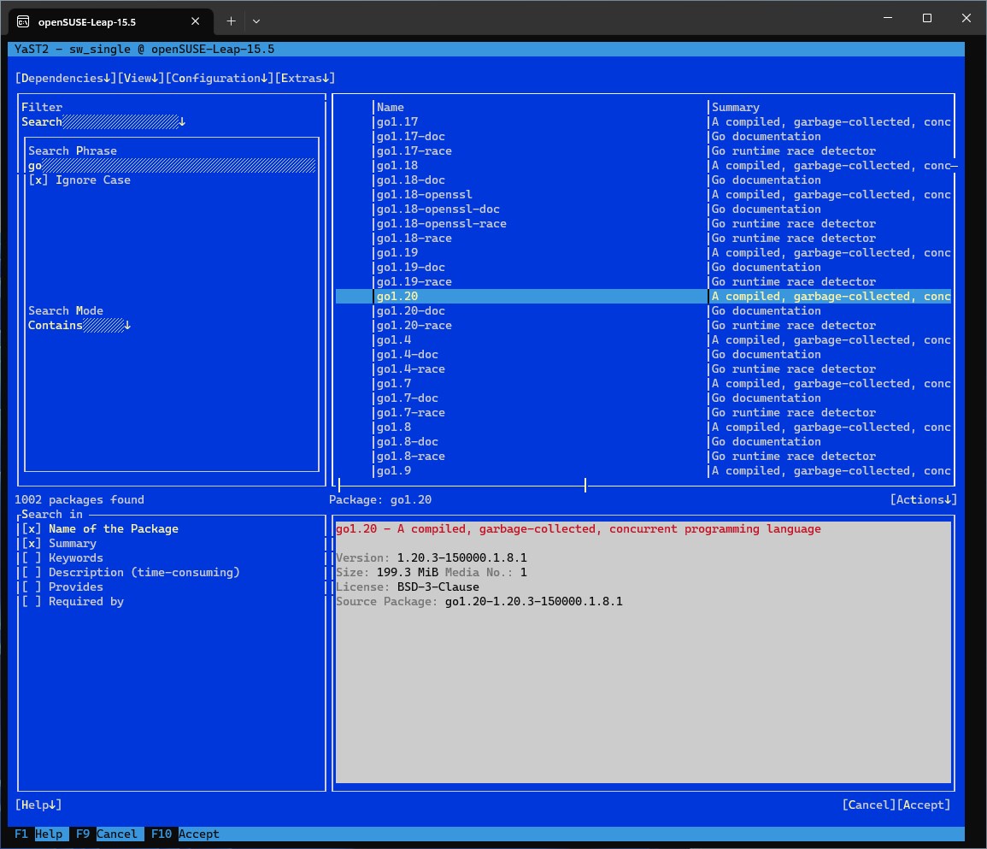Open the Configuration menu
Viewport: 987px width, 849px height.
point(220,78)
